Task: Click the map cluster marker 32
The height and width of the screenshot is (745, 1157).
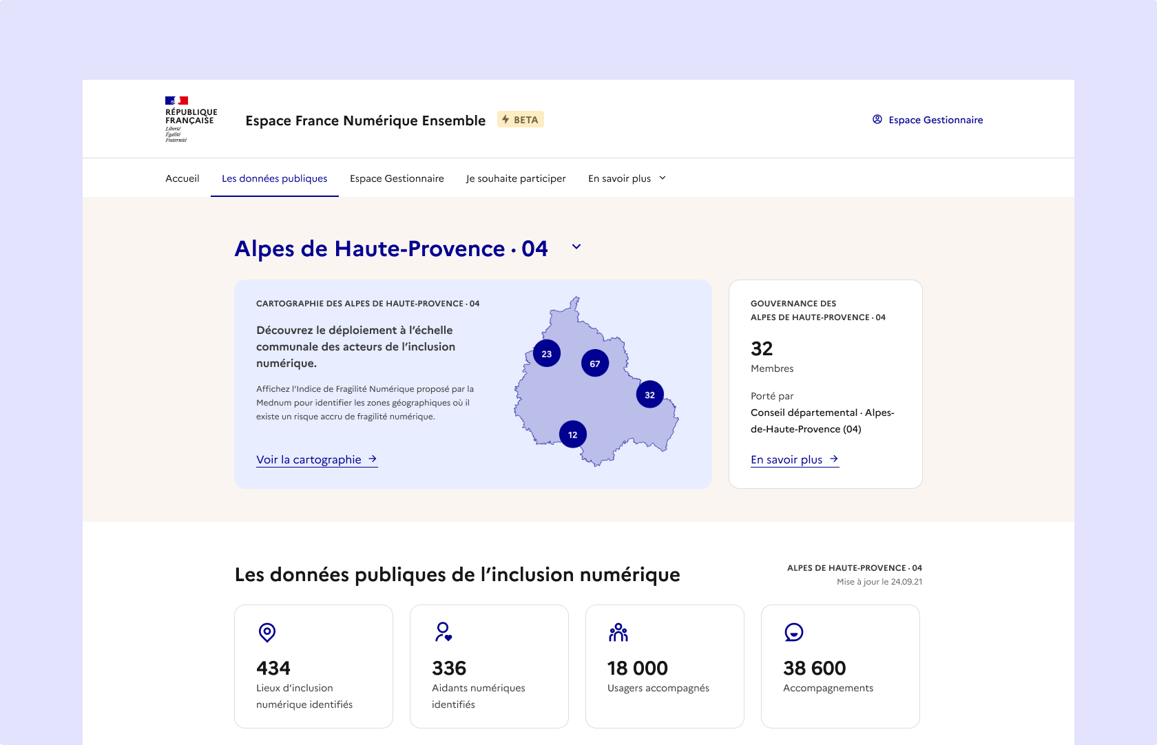Action: pos(650,395)
